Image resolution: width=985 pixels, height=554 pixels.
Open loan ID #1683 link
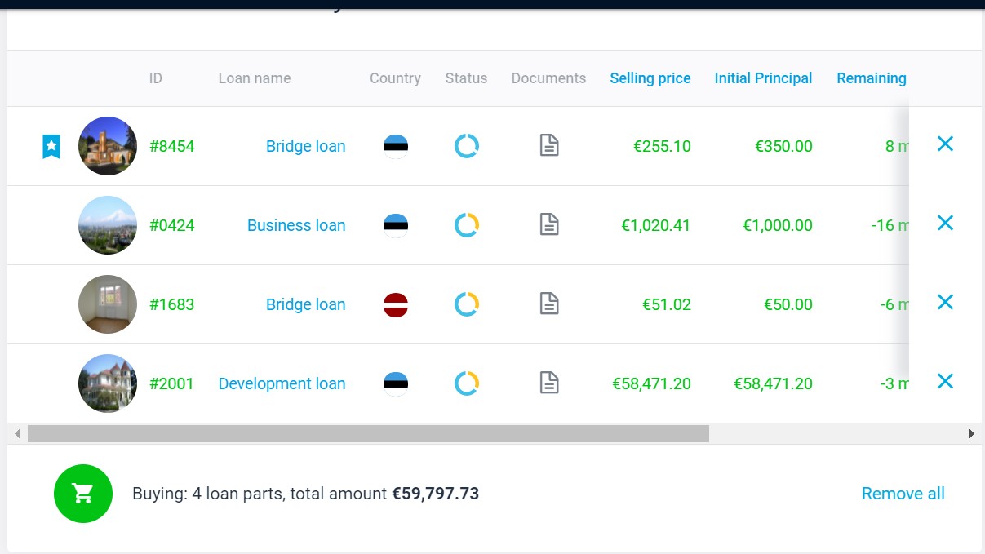click(x=172, y=304)
